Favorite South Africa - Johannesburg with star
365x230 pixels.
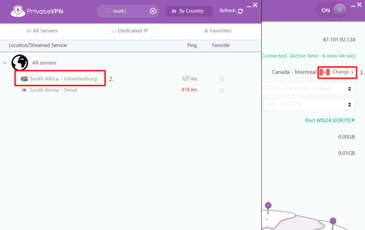click(221, 79)
